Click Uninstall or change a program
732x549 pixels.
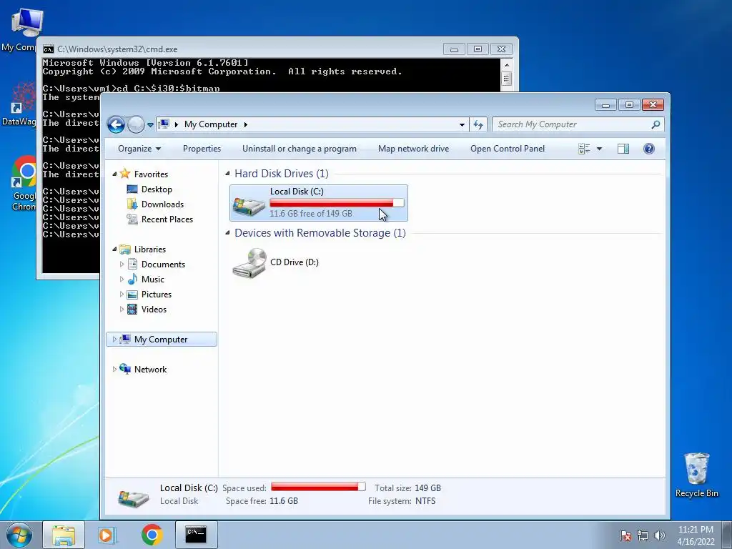300,149
